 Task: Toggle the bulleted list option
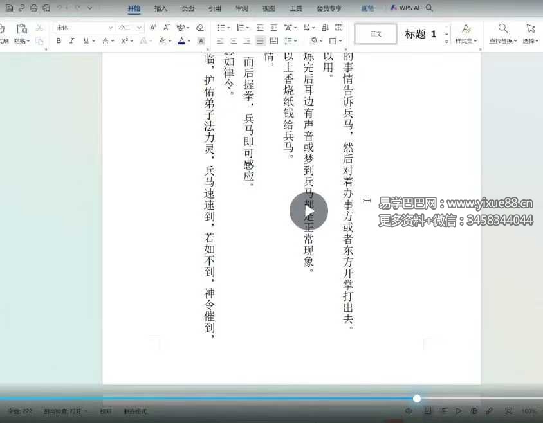tap(221, 27)
